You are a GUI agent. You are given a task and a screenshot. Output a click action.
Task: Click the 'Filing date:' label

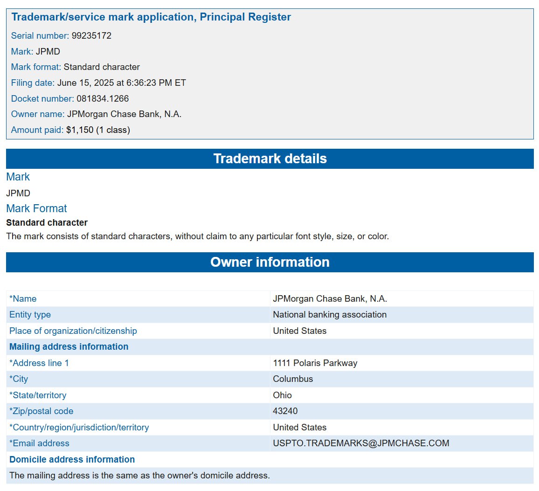33,83
